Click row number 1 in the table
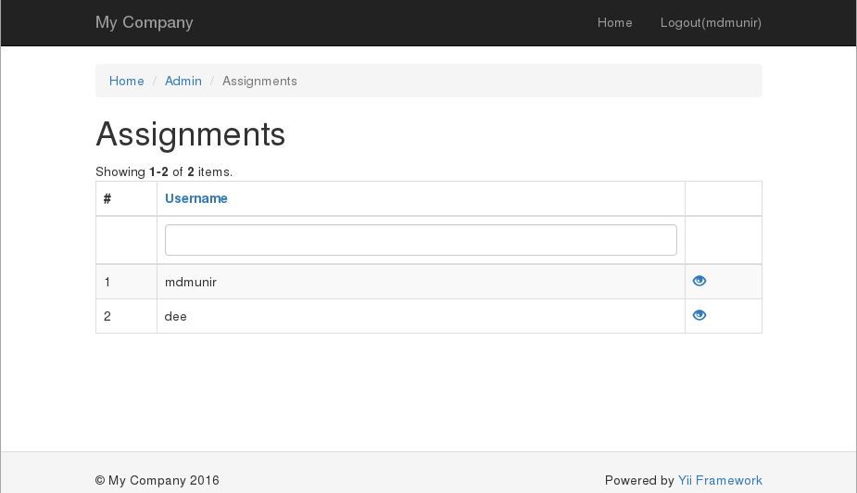857x493 pixels. pos(107,282)
